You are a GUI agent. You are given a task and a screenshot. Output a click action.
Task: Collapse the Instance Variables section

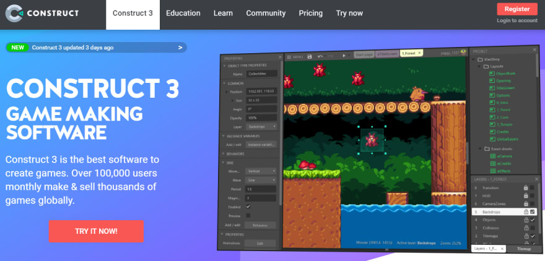(223, 137)
